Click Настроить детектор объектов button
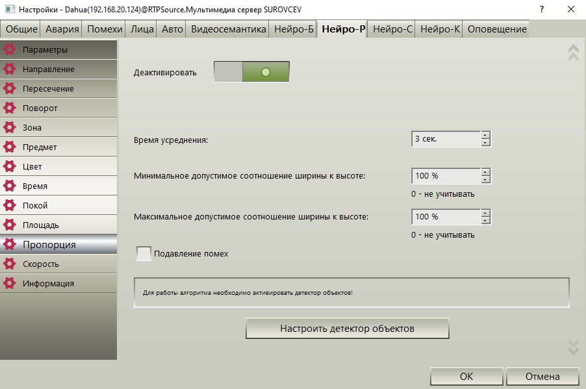 [x=347, y=329]
